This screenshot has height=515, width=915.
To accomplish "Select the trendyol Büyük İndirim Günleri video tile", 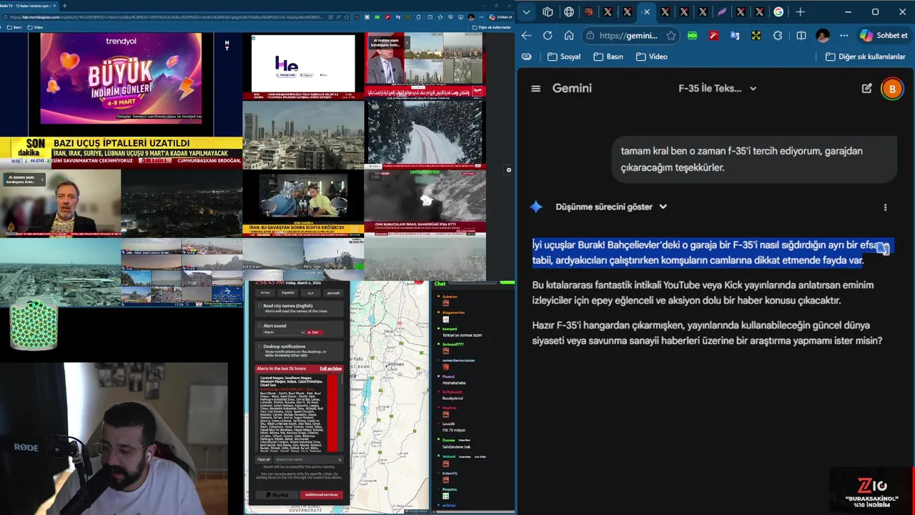I will tap(121, 79).
